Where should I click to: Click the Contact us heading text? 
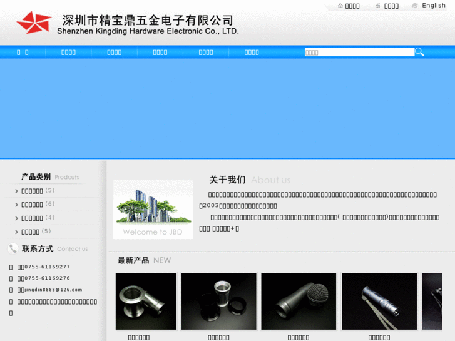pos(72,249)
